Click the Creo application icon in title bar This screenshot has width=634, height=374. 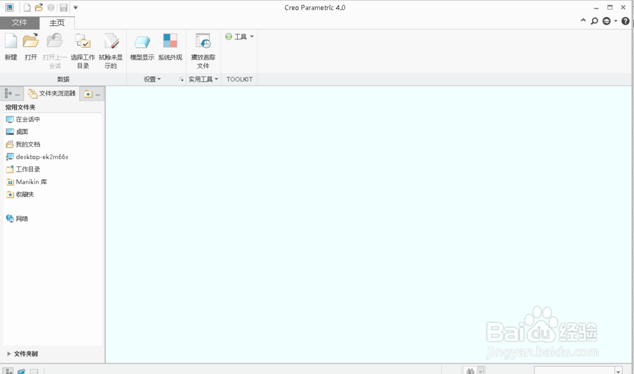coord(10,7)
